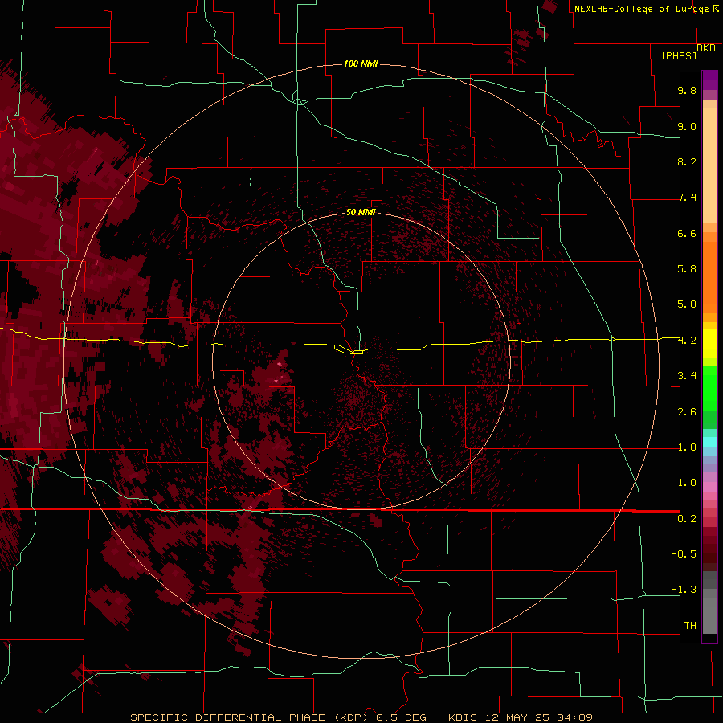Click the 8.2 scale value
Image resolution: width=723 pixels, height=723 pixels.
(687, 161)
